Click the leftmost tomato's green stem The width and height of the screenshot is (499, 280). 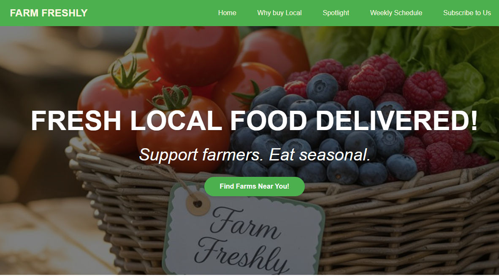(x=128, y=74)
